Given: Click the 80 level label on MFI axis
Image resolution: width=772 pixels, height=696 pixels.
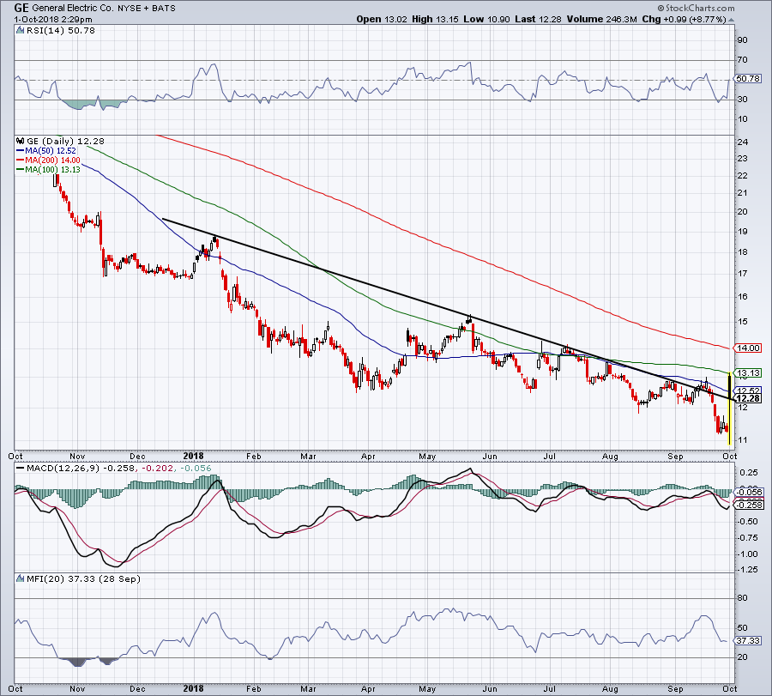Looking at the screenshot, I should (x=743, y=597).
